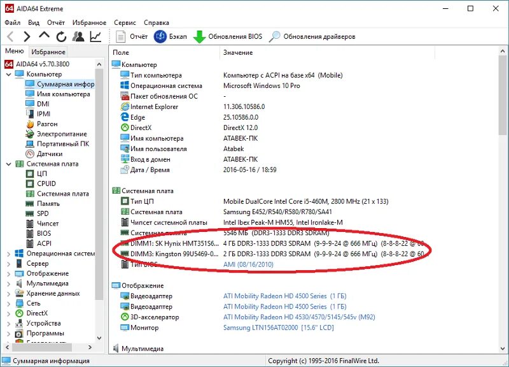Open the ЦП tree item
This screenshot has height=367, width=509.
(37, 173)
